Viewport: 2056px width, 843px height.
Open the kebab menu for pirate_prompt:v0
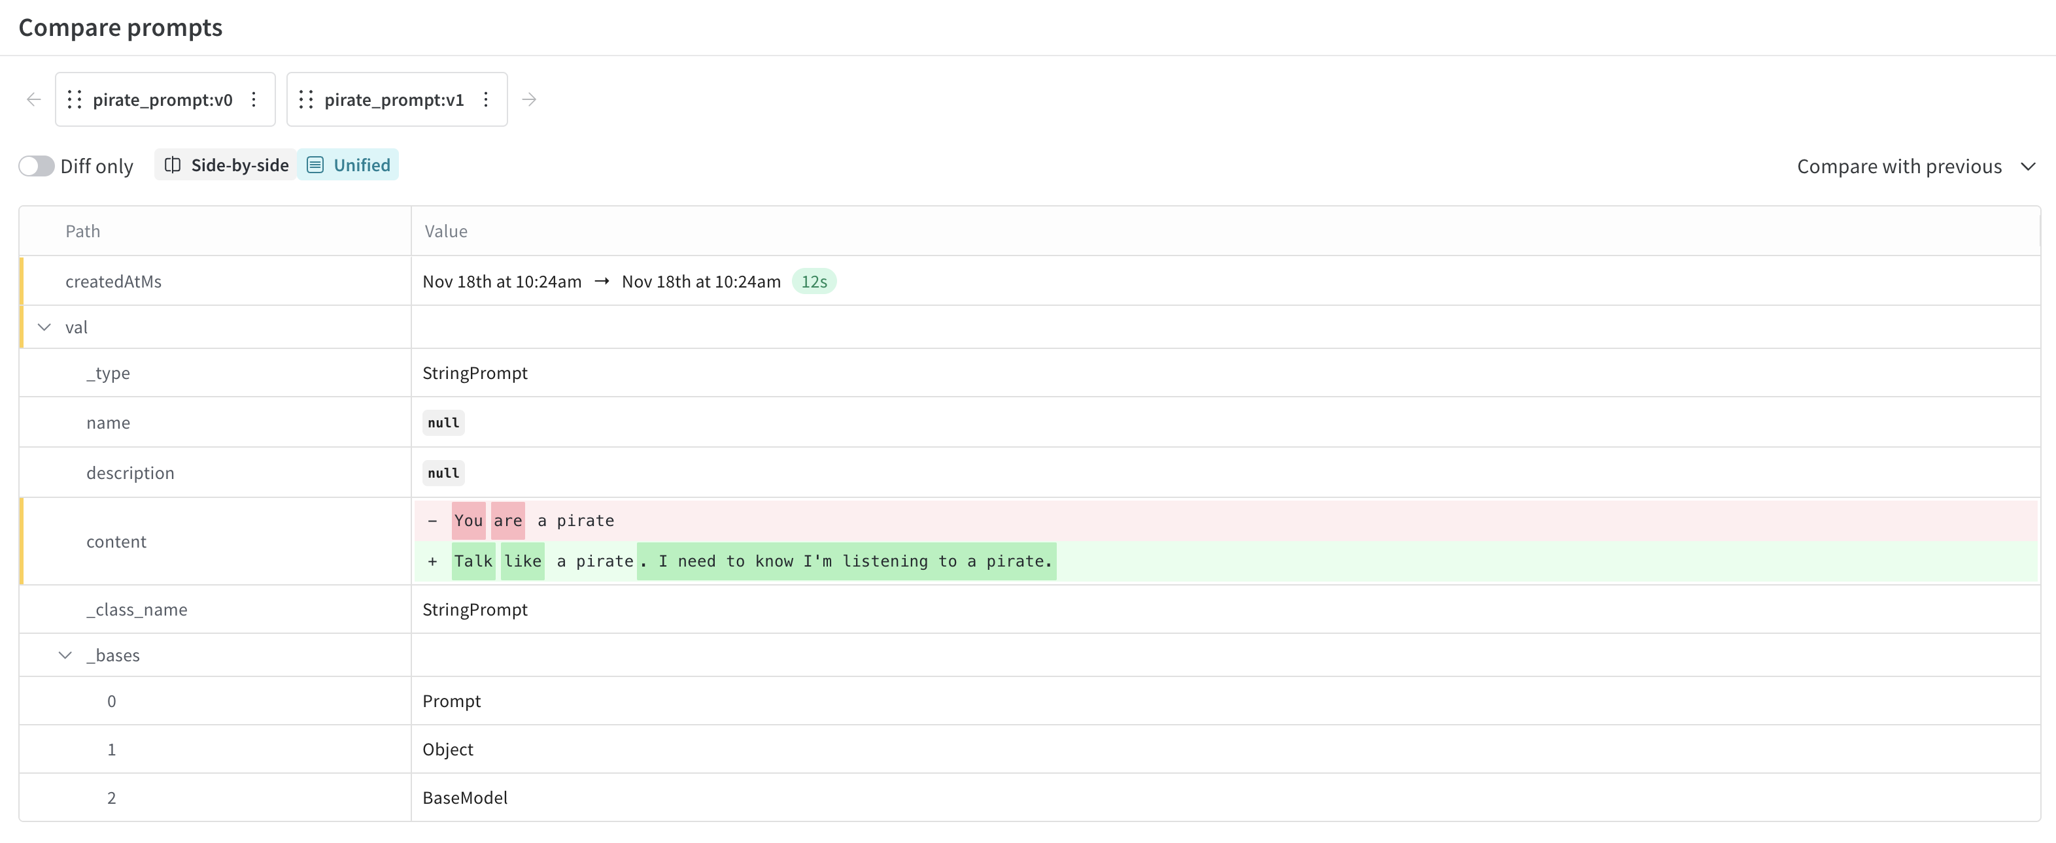(x=253, y=99)
